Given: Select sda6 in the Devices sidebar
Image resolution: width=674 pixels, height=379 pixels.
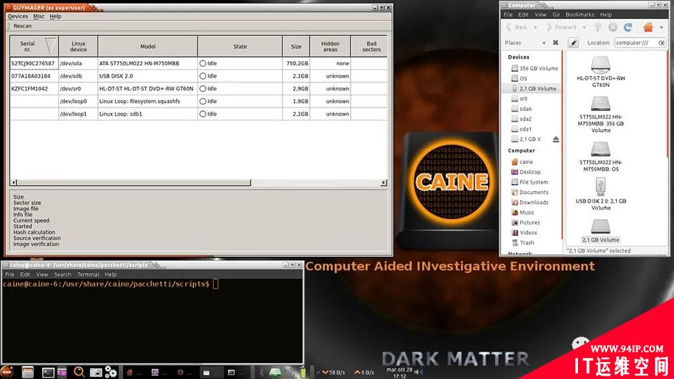Looking at the screenshot, I should click(521, 109).
